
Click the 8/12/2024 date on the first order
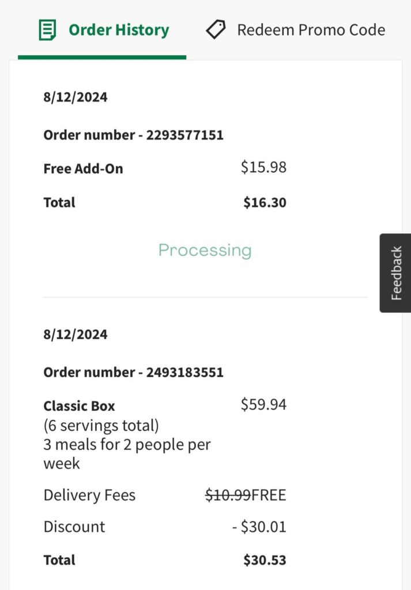coord(75,96)
